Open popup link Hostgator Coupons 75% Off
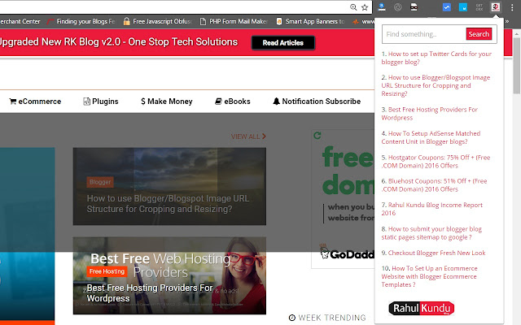 pos(436,161)
